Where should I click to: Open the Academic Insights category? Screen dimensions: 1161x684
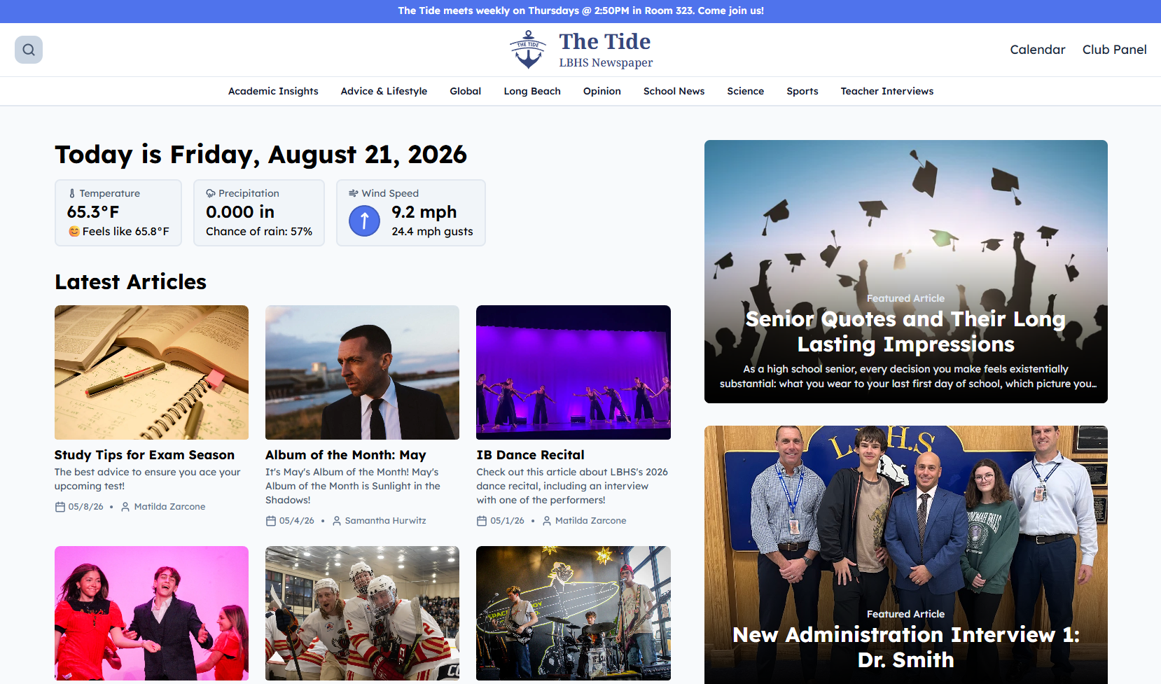coord(273,91)
